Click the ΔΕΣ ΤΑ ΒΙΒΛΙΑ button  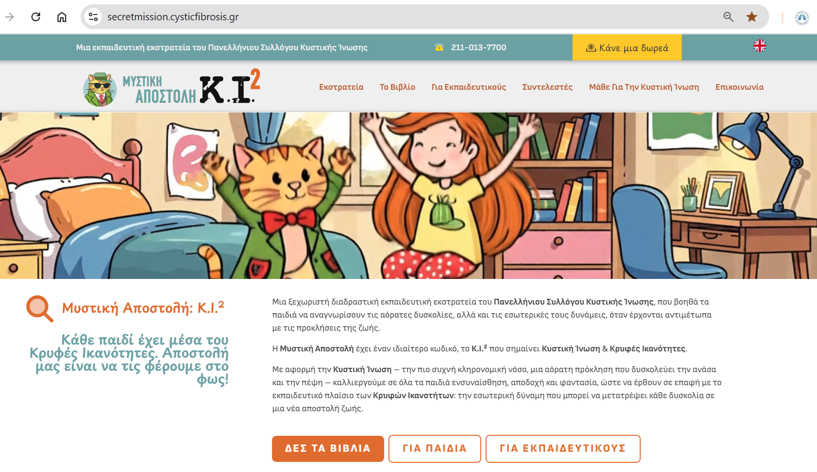(x=328, y=448)
